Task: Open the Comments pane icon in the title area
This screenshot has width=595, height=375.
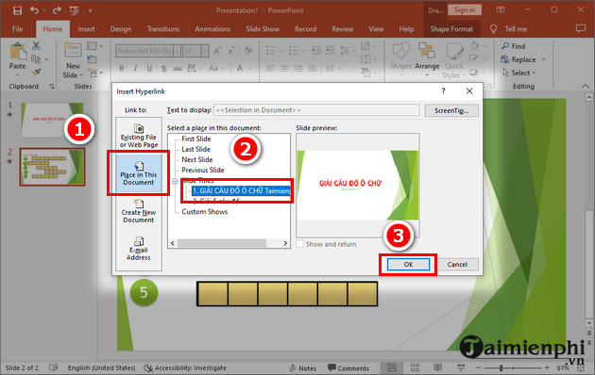Action: (581, 29)
